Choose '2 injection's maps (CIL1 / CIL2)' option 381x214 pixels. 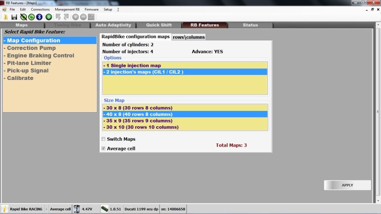click(185, 72)
